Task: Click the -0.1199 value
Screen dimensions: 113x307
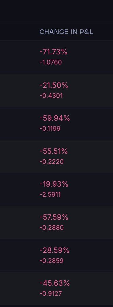Action: pos(50,129)
